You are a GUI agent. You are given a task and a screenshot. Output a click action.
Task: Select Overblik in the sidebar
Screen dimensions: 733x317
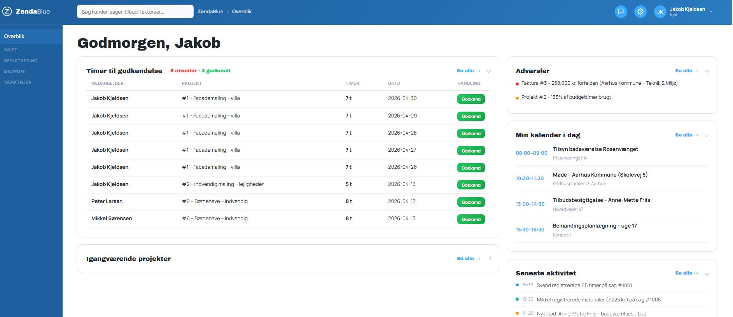pos(31,37)
